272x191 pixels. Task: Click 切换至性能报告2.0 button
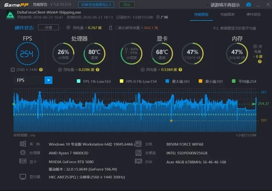point(96,5)
